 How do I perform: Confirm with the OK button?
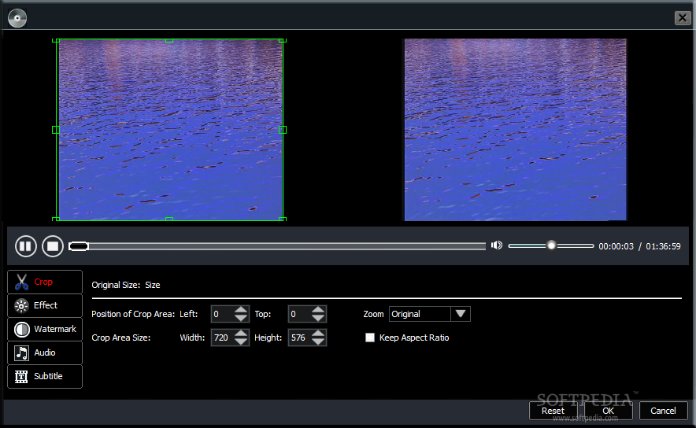click(608, 411)
